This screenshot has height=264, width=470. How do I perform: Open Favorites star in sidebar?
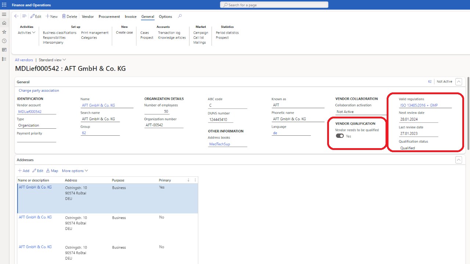click(4, 32)
